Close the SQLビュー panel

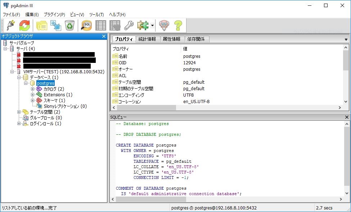point(346,117)
